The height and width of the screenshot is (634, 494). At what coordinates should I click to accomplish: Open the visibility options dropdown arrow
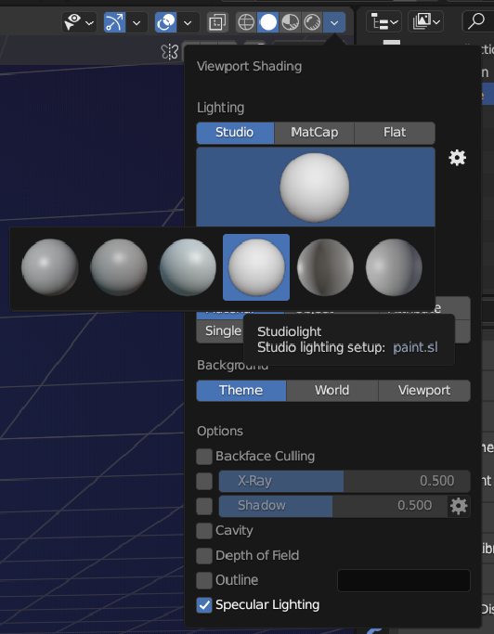pos(89,22)
